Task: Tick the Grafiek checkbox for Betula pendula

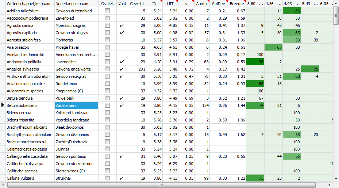Action: pos(107,98)
